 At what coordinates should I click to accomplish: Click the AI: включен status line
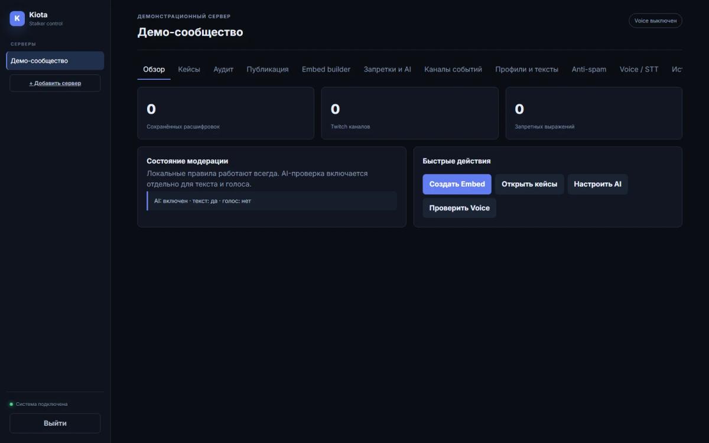(272, 201)
